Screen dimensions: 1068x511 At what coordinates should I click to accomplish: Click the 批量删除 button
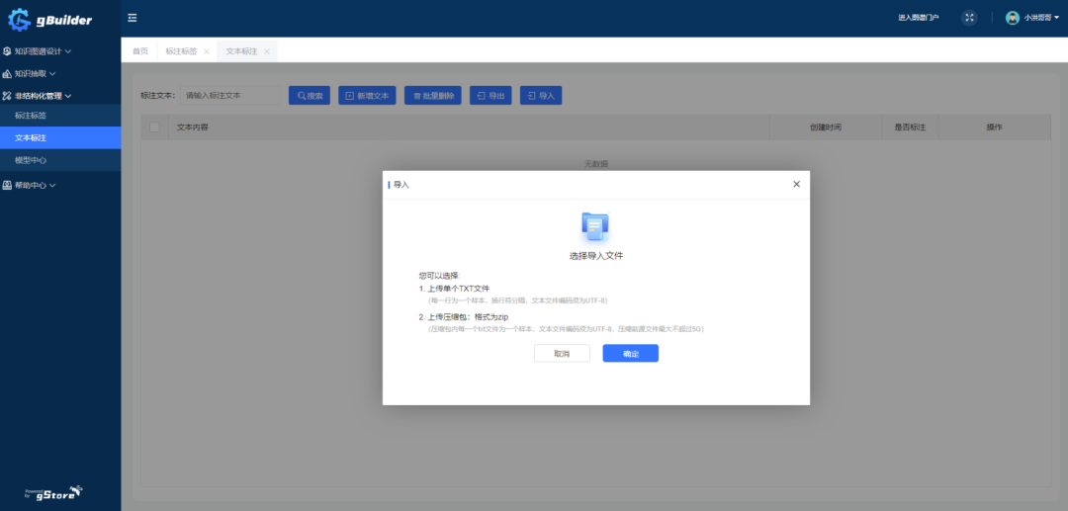433,96
